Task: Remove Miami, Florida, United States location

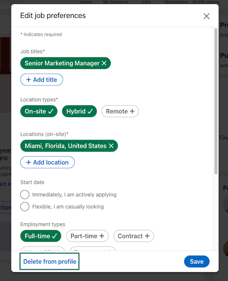Action: tap(111, 146)
